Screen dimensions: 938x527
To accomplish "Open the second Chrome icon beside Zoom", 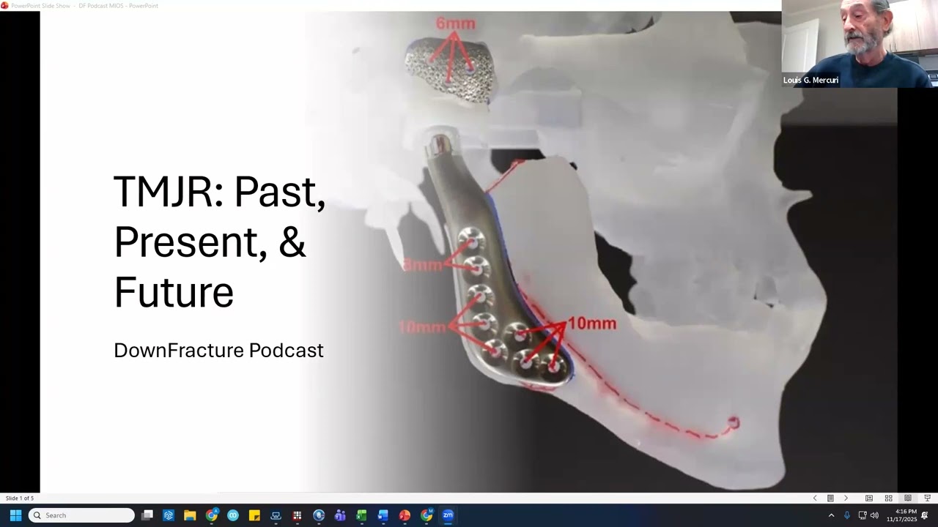I will tap(426, 515).
